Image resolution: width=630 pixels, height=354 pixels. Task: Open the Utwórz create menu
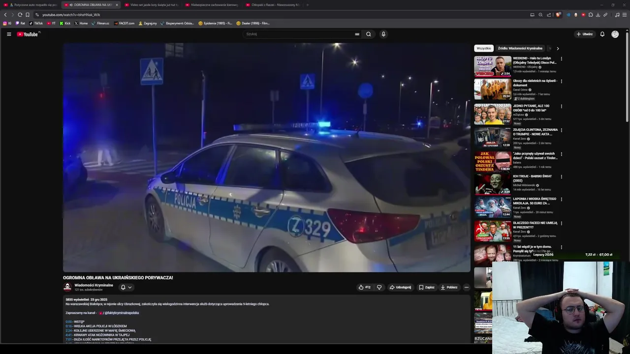(x=584, y=34)
